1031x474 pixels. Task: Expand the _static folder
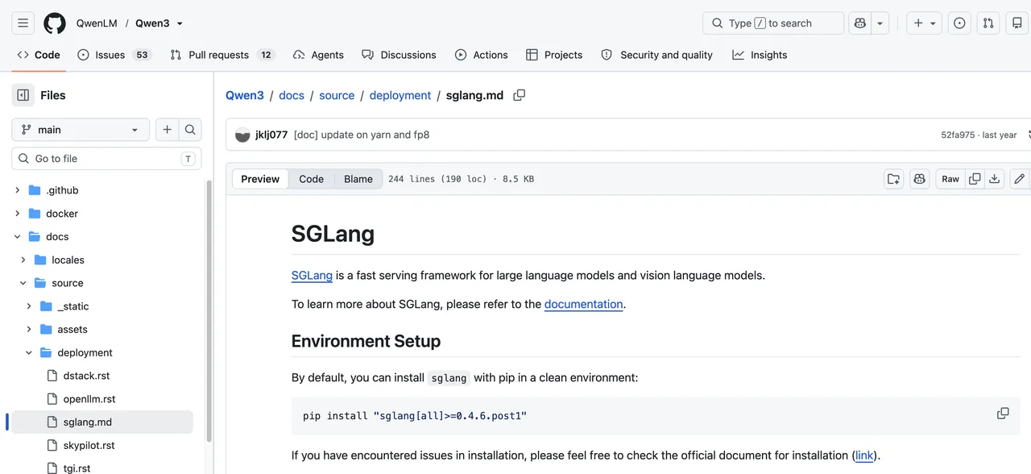point(29,306)
